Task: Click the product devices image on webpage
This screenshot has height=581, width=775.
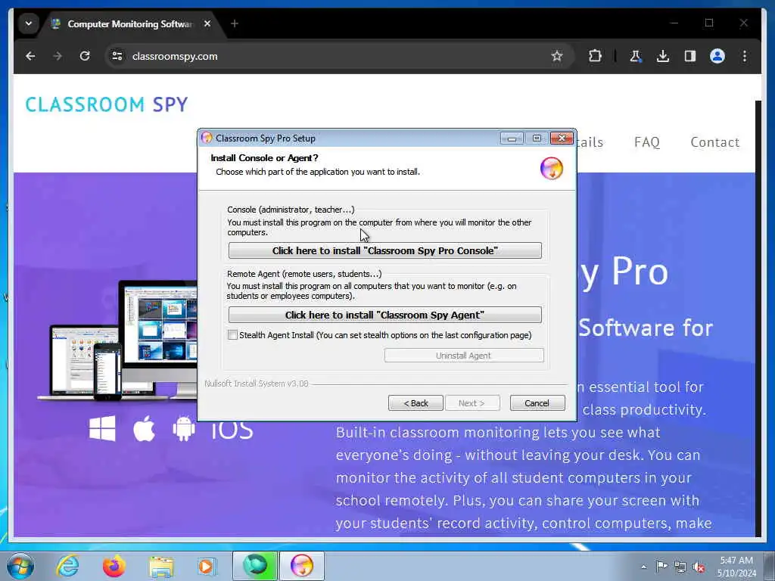Action: 117,340
